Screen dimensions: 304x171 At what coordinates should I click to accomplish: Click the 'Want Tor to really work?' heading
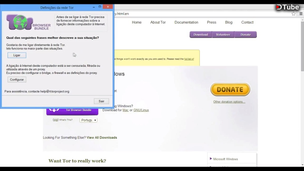(77, 161)
